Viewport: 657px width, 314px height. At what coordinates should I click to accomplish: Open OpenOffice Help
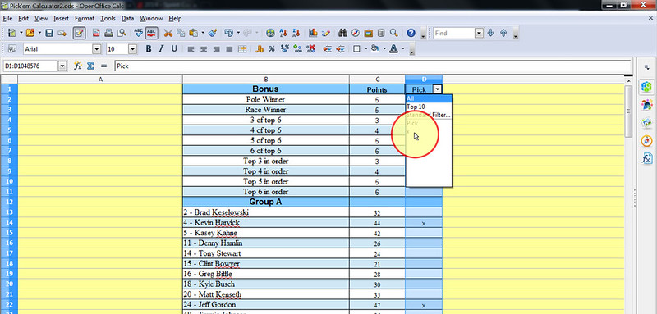point(411,33)
